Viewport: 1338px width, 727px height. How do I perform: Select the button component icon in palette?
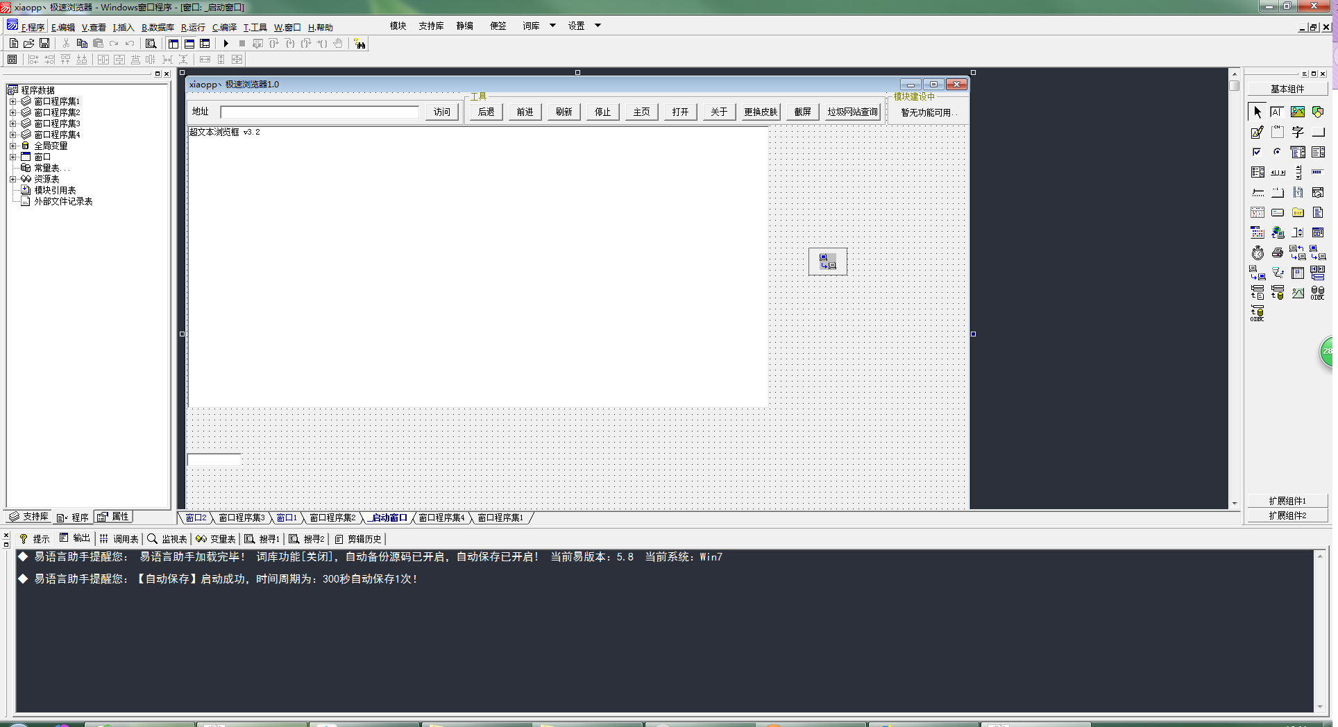click(x=1318, y=132)
